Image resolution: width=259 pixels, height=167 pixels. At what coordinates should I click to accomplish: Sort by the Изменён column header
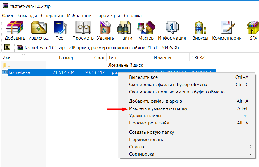[171, 58]
